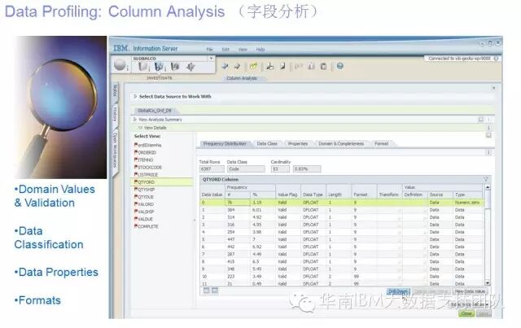The height and width of the screenshot is (328, 521).
Task: Click the Value Flag column header
Action: click(x=287, y=195)
